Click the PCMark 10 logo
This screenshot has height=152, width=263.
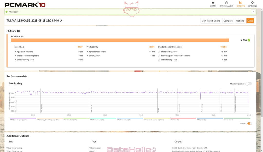[25, 5]
